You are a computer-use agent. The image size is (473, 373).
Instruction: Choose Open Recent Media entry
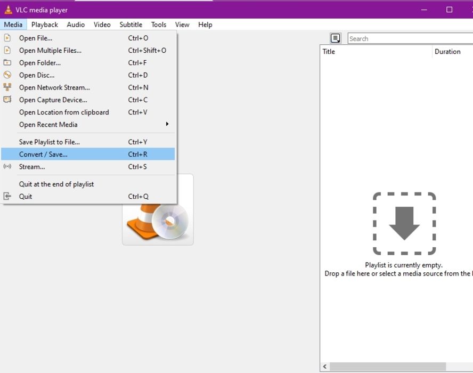[88, 124]
